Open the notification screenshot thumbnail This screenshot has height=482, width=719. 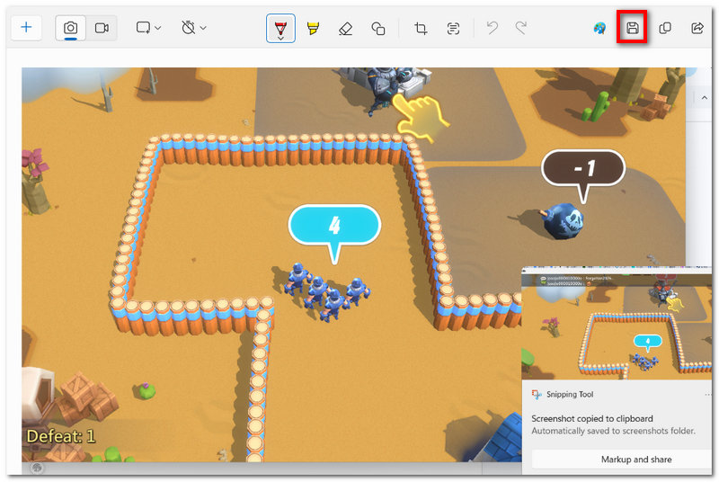pyautogui.click(x=617, y=323)
